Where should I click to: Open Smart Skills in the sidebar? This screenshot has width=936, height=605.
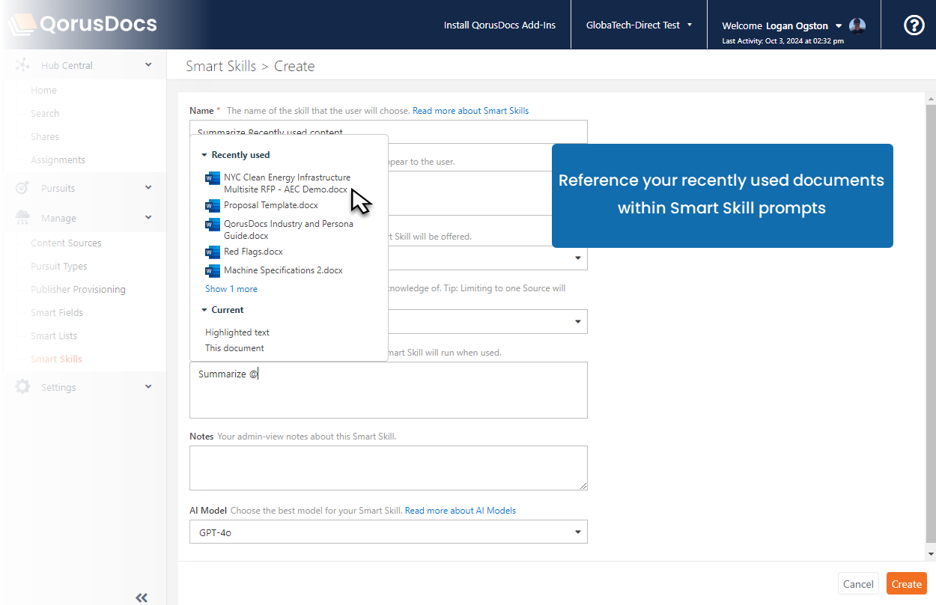56,359
